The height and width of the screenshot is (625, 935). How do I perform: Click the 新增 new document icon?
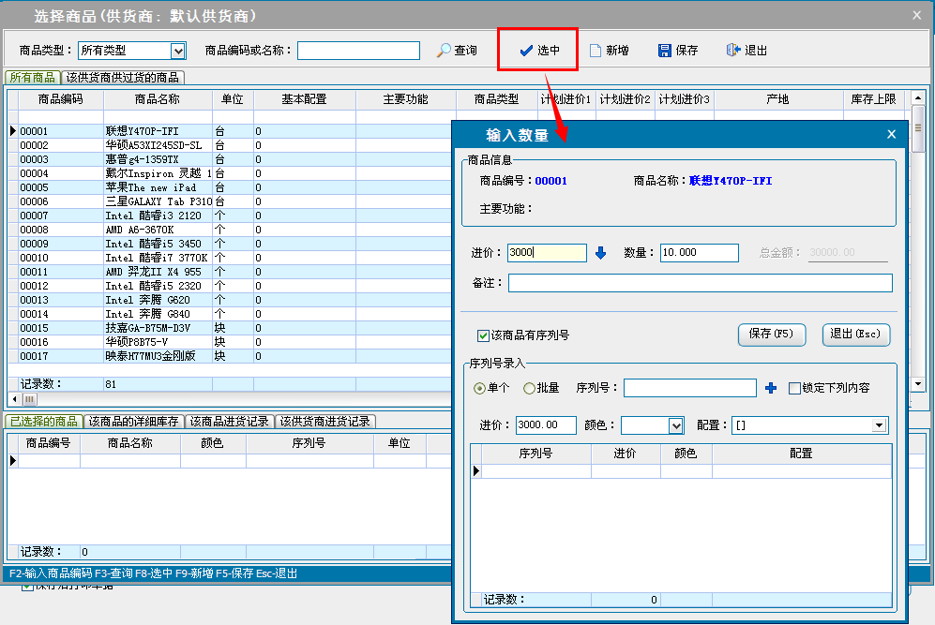pos(595,51)
